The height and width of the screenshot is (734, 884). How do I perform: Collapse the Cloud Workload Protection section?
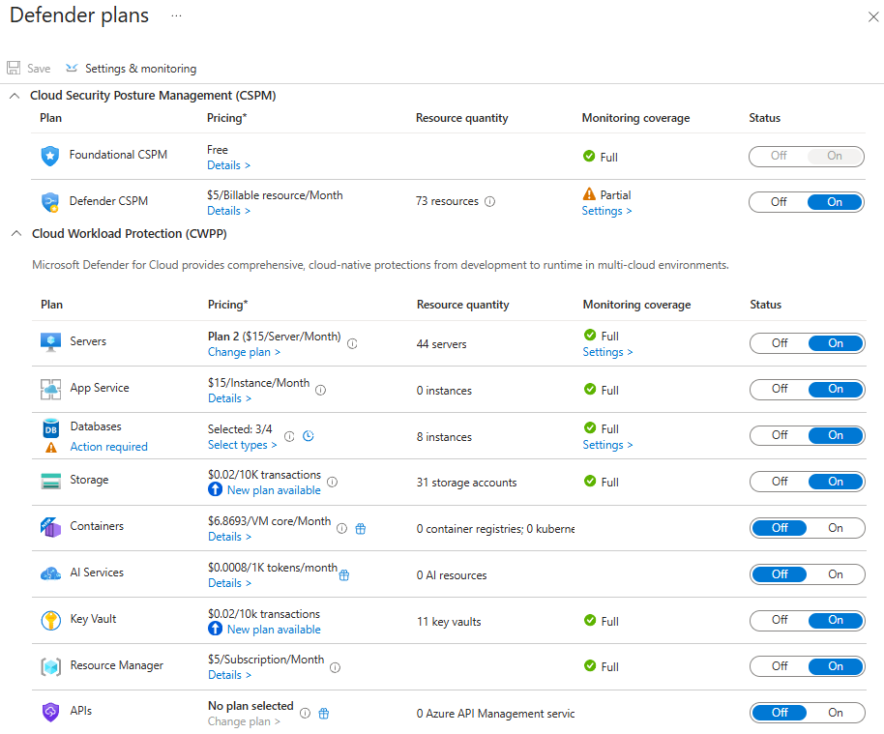pyautogui.click(x=15, y=234)
